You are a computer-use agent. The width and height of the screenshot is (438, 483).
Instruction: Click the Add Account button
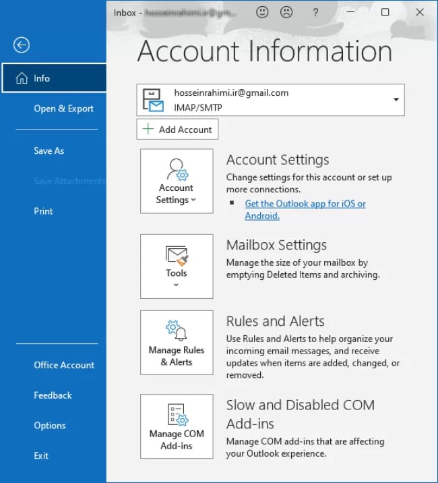[x=178, y=130]
